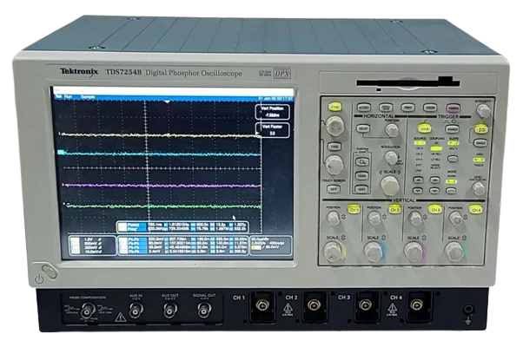Image resolution: width=523 pixels, height=360 pixels.
Task: Activate the CURSORS button
Action: point(430,108)
